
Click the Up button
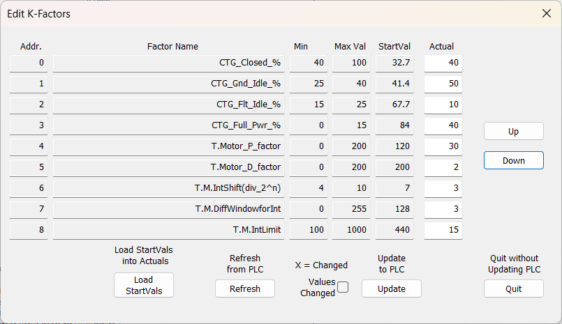514,131
